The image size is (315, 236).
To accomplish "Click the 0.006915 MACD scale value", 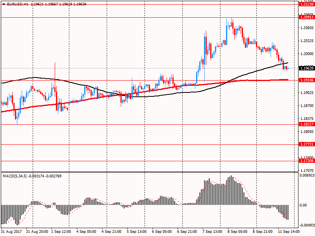I will (x=307, y=175).
